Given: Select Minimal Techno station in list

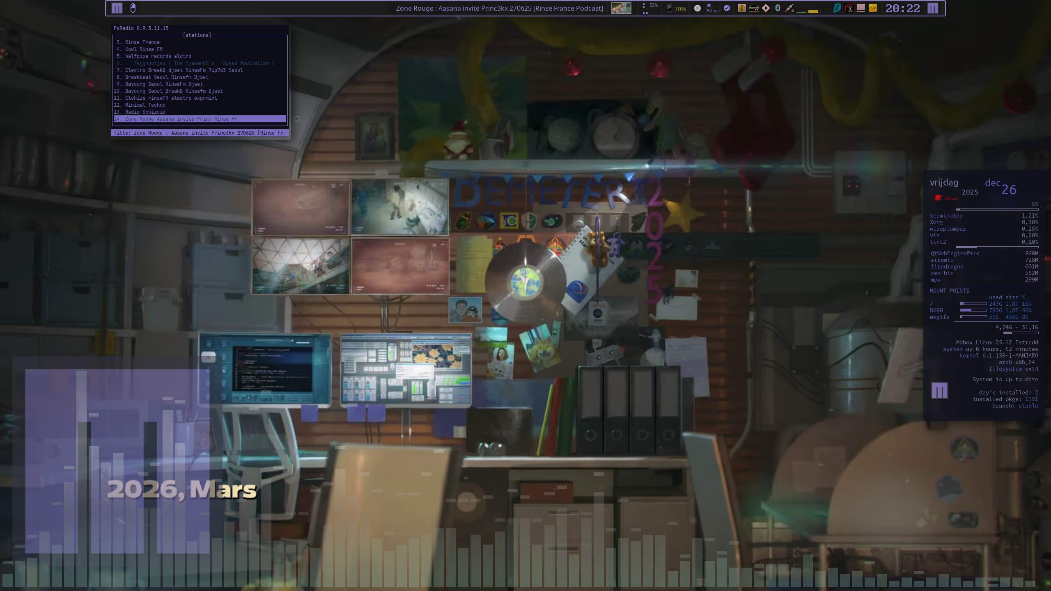Looking at the screenshot, I should tap(145, 105).
